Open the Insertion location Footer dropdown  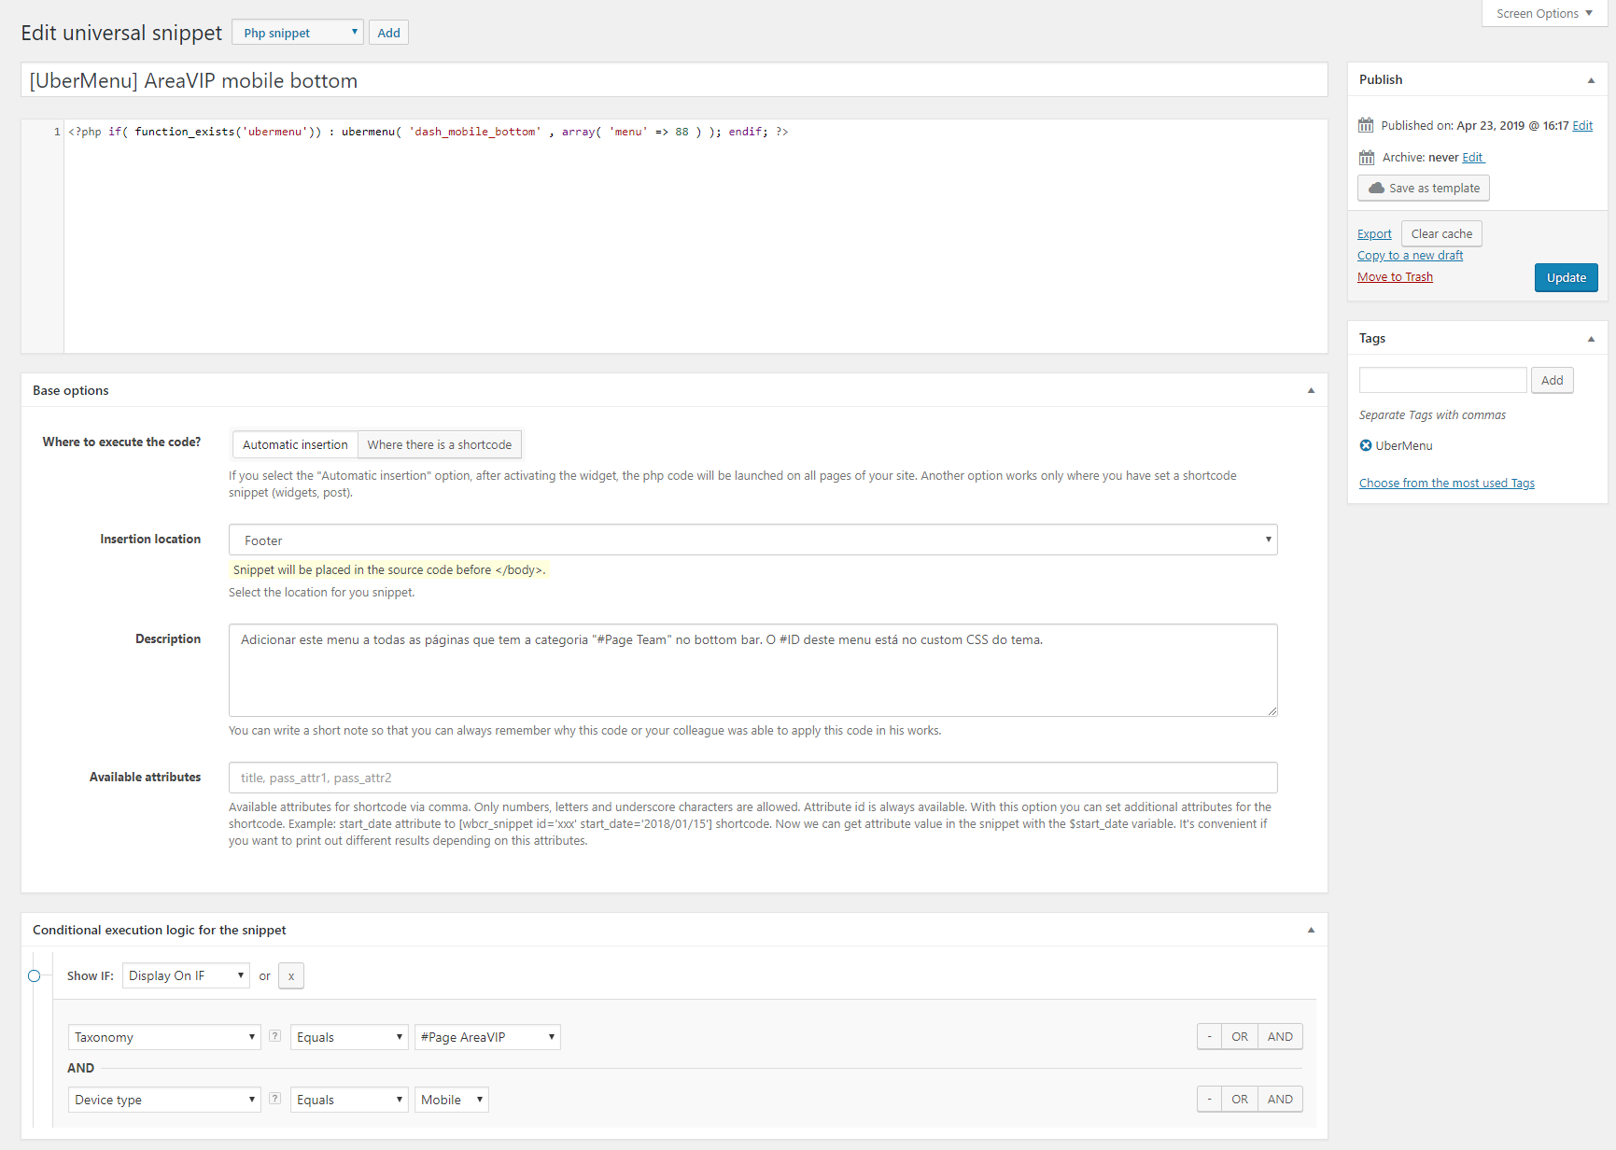click(752, 540)
